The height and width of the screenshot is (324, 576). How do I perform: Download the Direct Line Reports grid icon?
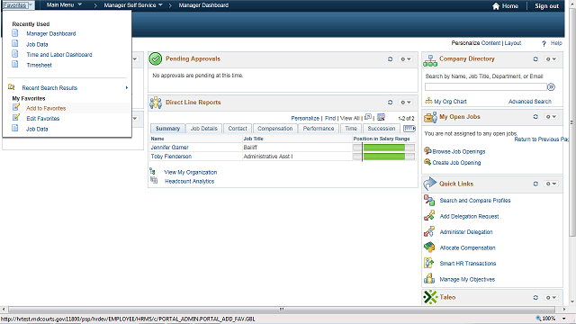click(381, 117)
